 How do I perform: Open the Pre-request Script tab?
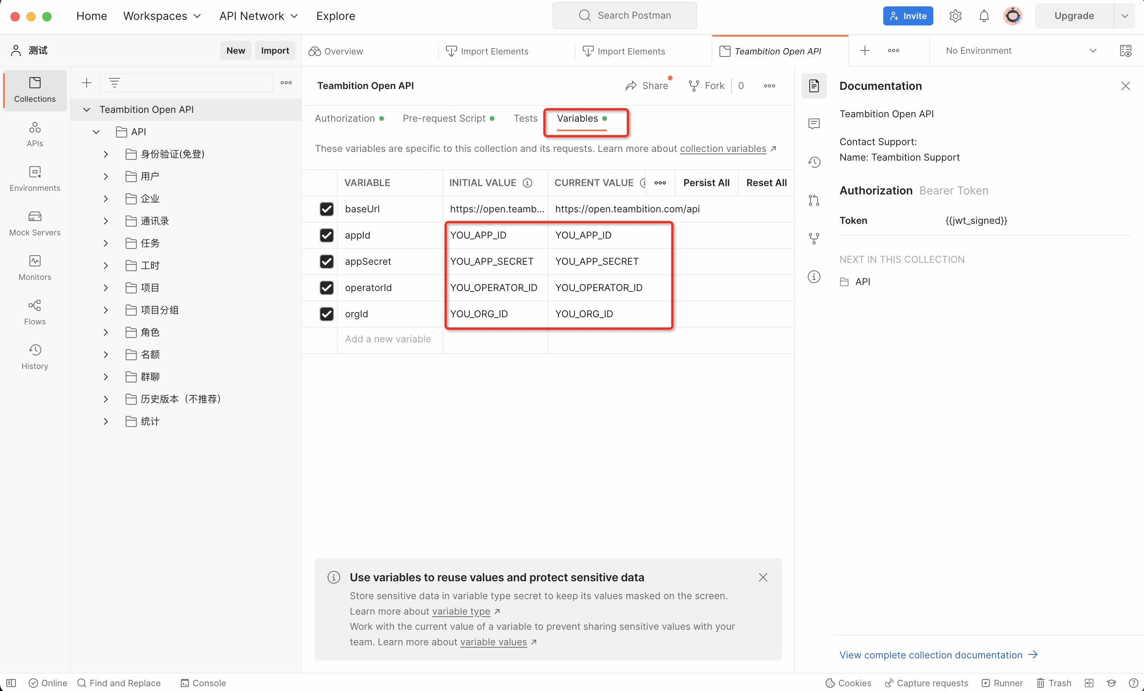(444, 118)
